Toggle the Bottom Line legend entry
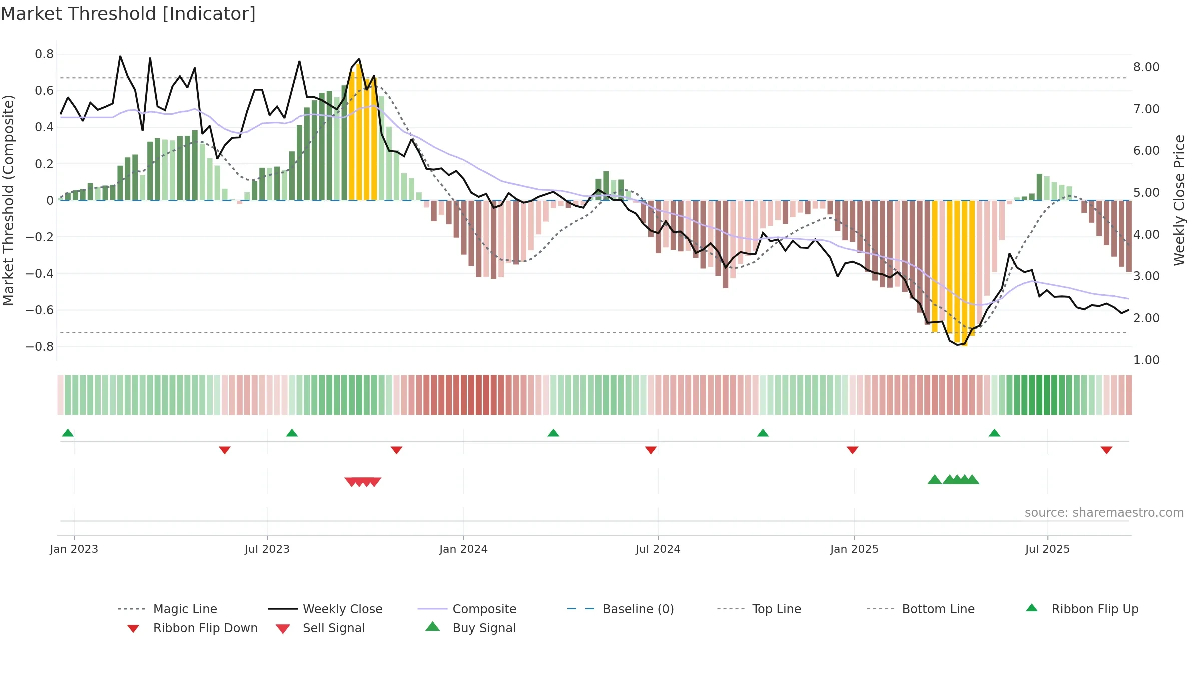Image resolution: width=1201 pixels, height=675 pixels. pyautogui.click(x=921, y=609)
